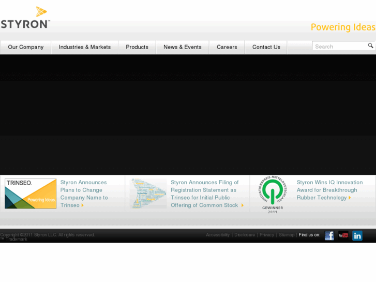Open the LinkedIn profile icon
This screenshot has width=376, height=282.
[x=357, y=235]
